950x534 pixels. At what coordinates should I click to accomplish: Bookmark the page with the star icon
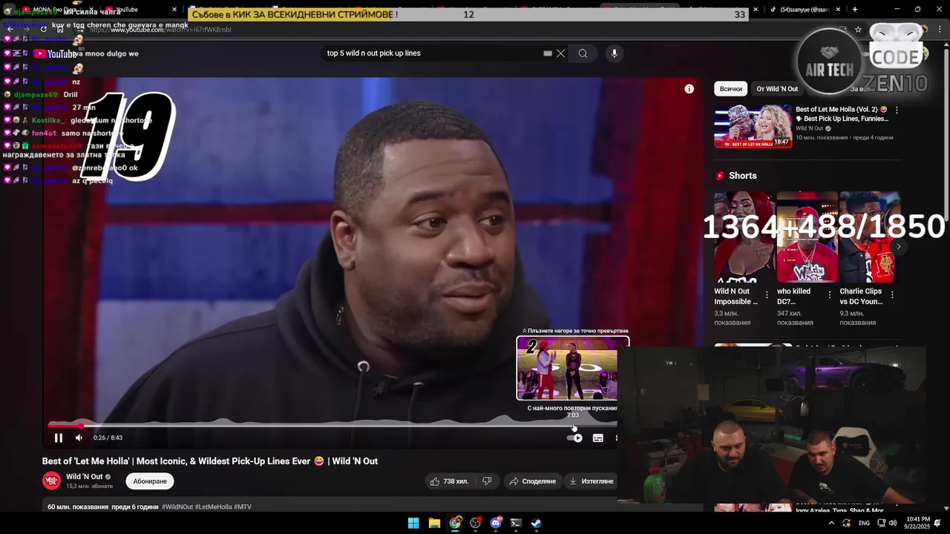tap(858, 30)
